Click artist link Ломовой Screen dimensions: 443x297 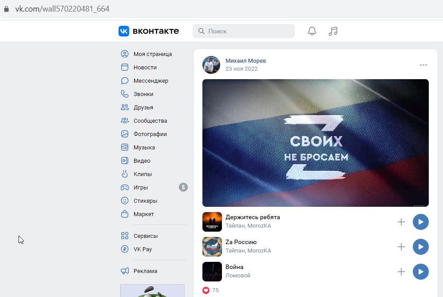coord(237,276)
